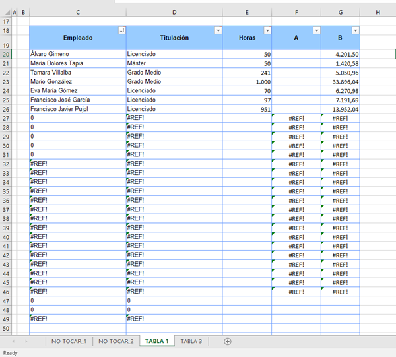396x357 pixels.
Task: Select the TABLA 1 sheet tab
Action: (x=157, y=341)
